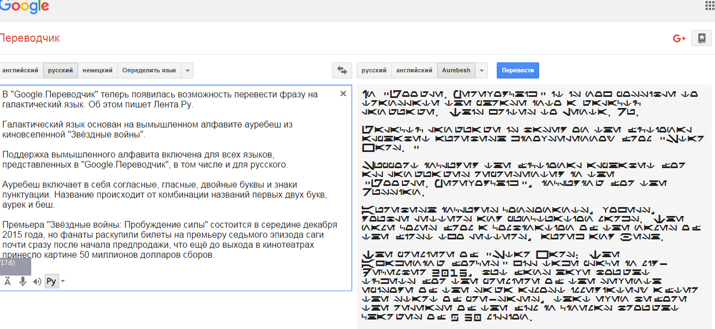Screen dimensions: 715x329
Task: Swap source and target languages
Action: 342,71
